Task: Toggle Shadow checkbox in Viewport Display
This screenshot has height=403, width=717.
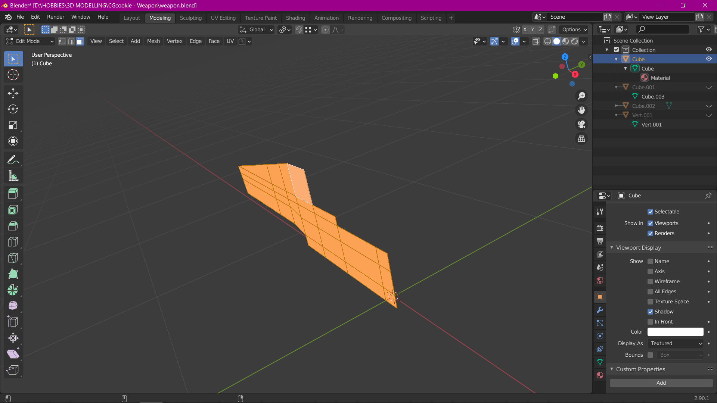Action: pos(651,312)
